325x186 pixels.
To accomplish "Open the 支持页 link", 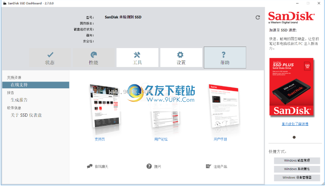I will point(100,139).
